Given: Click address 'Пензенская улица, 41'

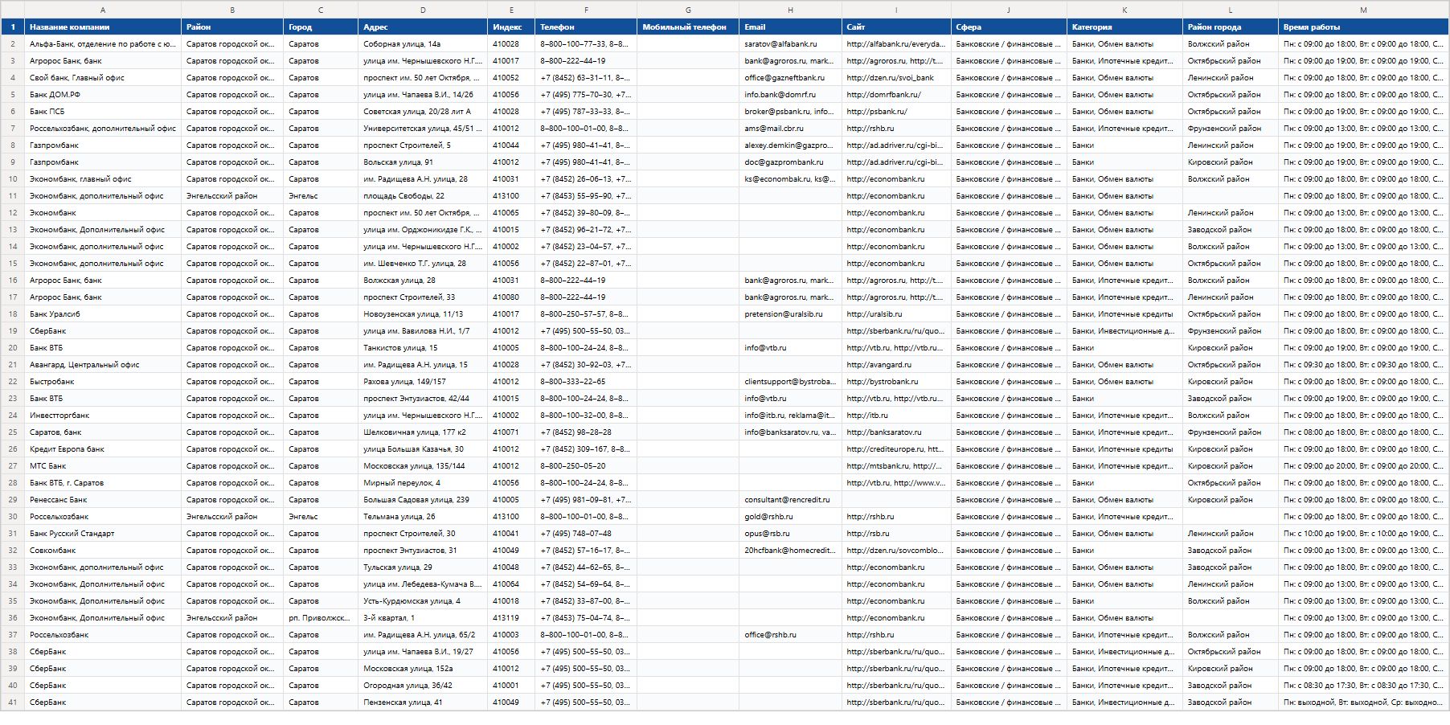Looking at the screenshot, I should (x=423, y=702).
